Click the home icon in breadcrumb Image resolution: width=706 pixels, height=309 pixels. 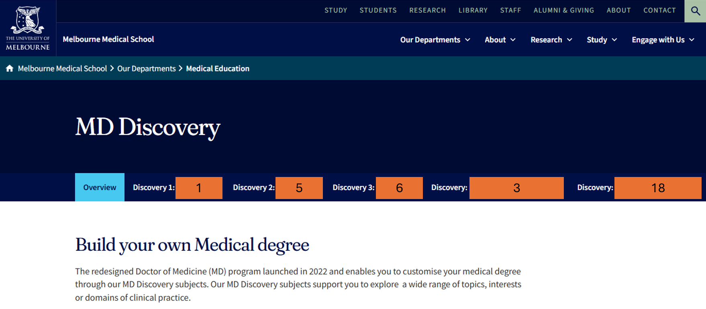[10, 68]
